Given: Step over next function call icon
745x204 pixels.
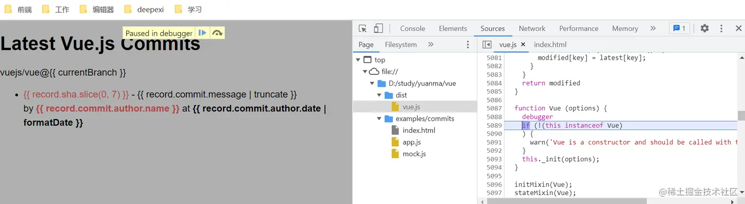Looking at the screenshot, I should coord(217,33).
